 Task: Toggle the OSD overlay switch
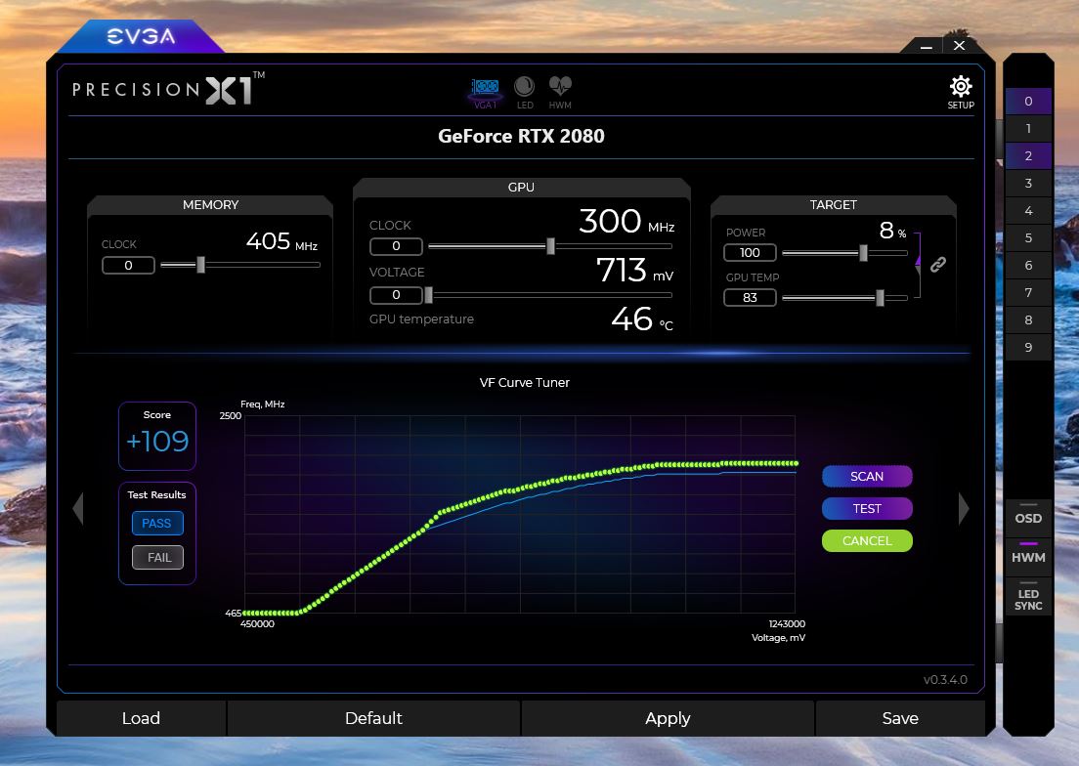click(1028, 517)
